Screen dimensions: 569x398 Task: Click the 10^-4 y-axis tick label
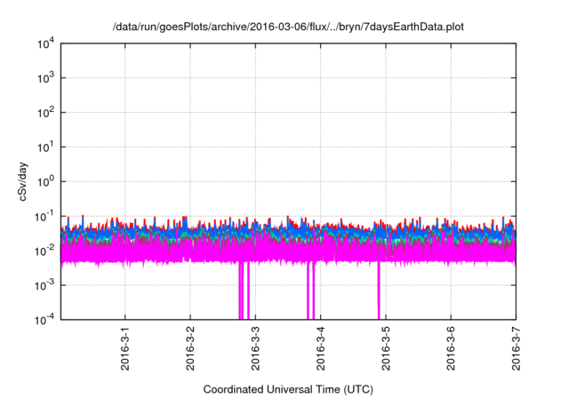(x=45, y=320)
